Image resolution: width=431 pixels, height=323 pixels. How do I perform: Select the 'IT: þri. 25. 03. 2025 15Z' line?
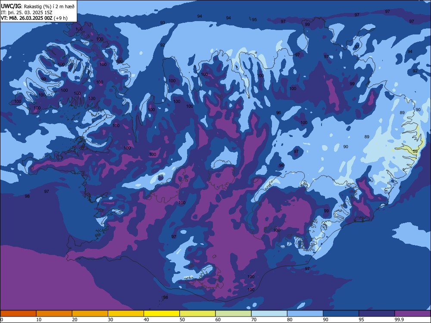coord(27,12)
